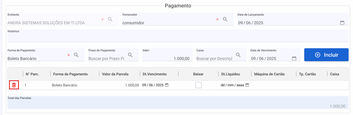
Task: Select Boleto Bancário cell in table row
Action: (64, 85)
